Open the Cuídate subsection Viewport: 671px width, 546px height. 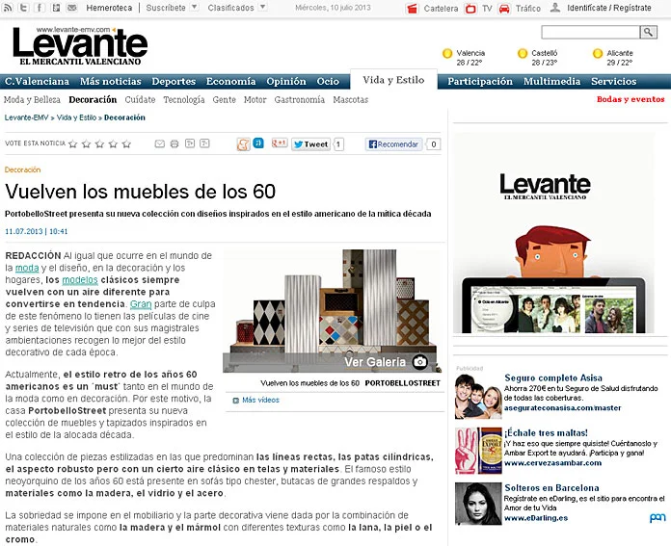(140, 99)
